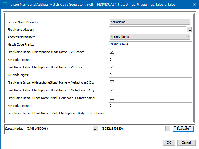Open the Person Name Normalizer dropdown

click(150, 22)
